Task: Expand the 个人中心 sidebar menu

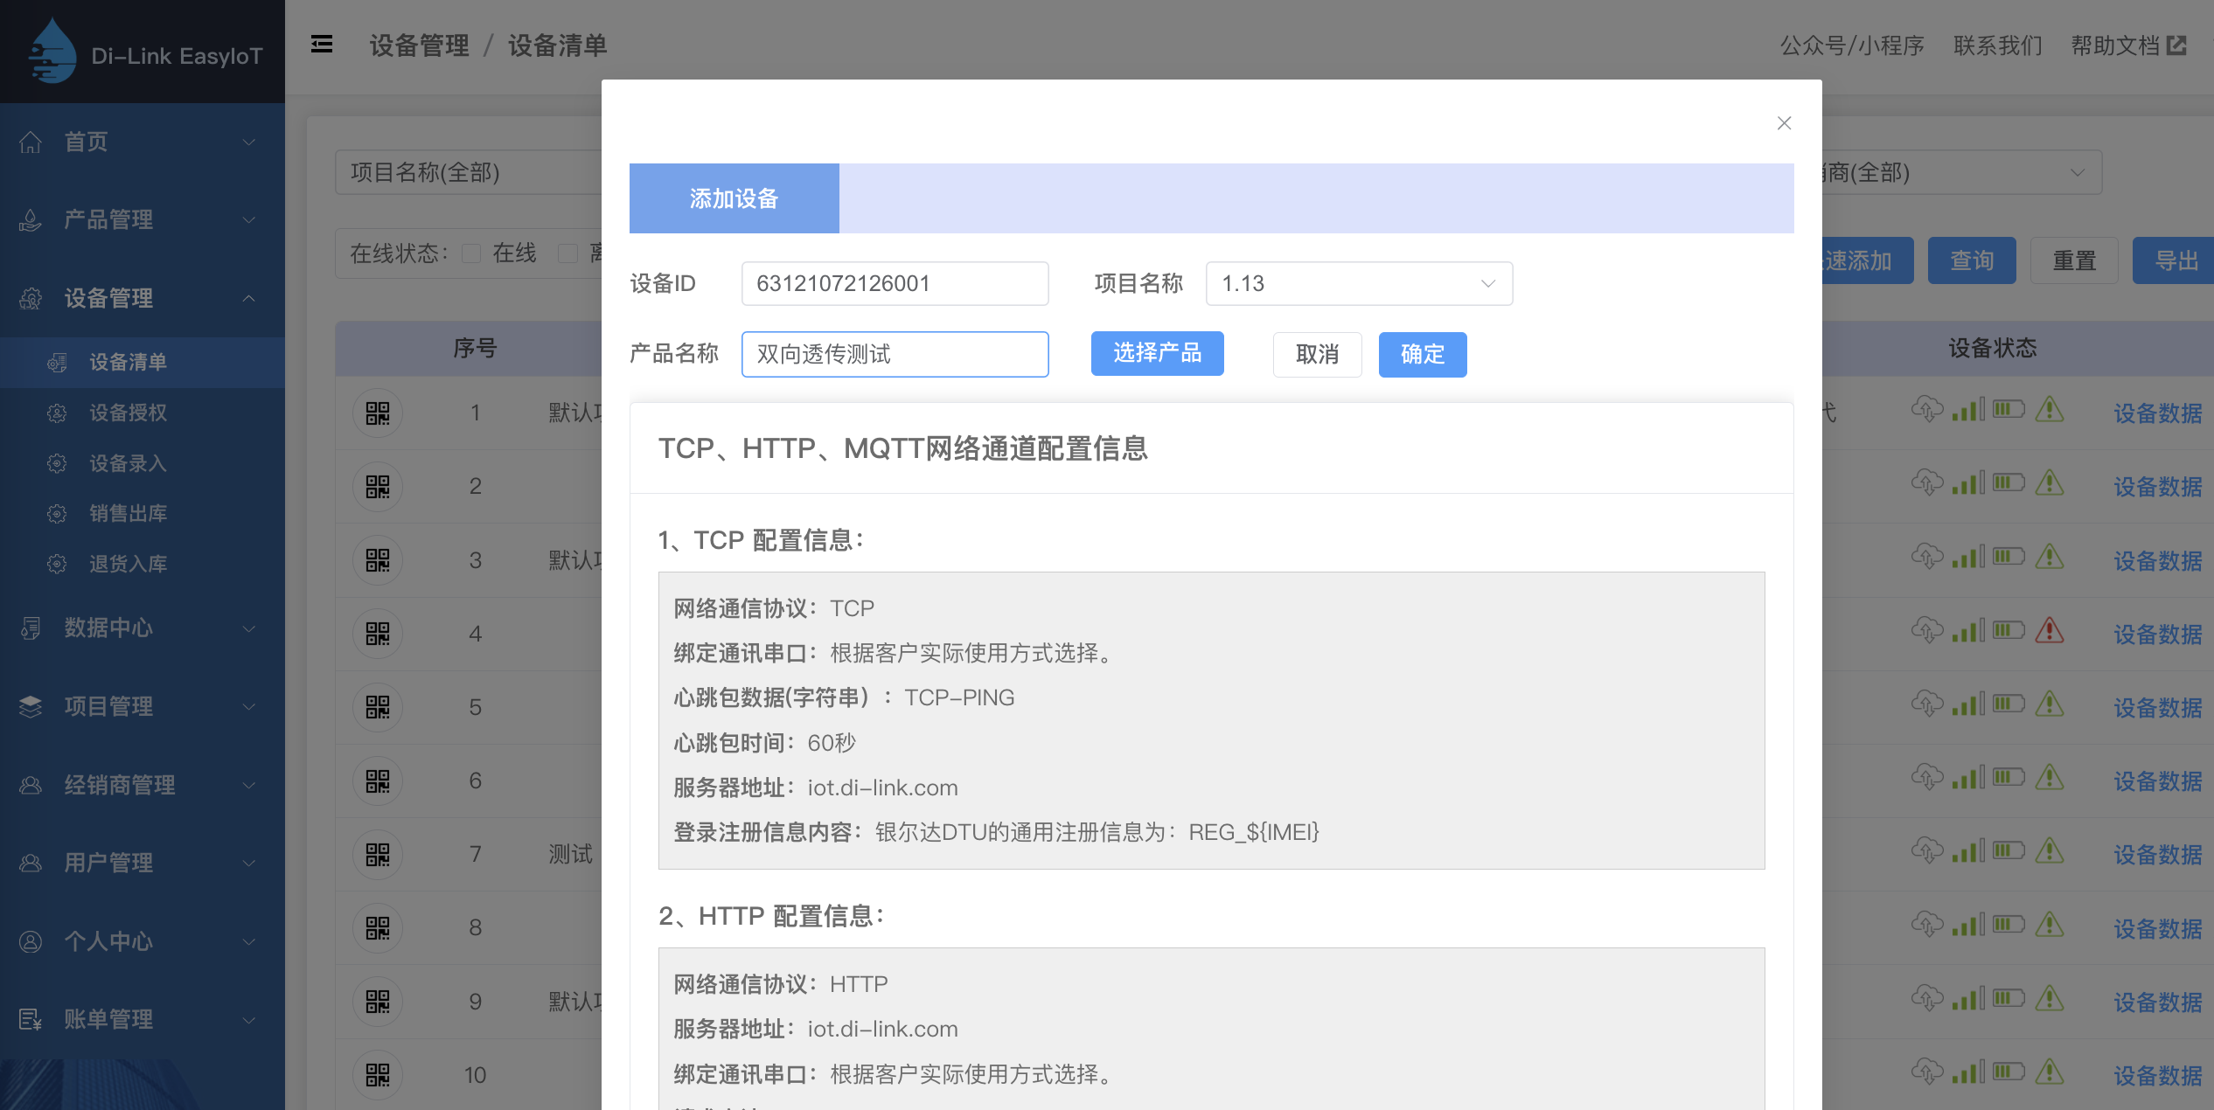Action: [143, 941]
